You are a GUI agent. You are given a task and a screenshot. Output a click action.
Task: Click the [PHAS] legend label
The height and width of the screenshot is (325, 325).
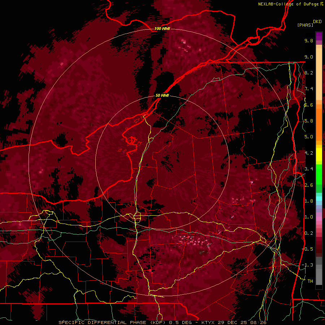point(305,25)
